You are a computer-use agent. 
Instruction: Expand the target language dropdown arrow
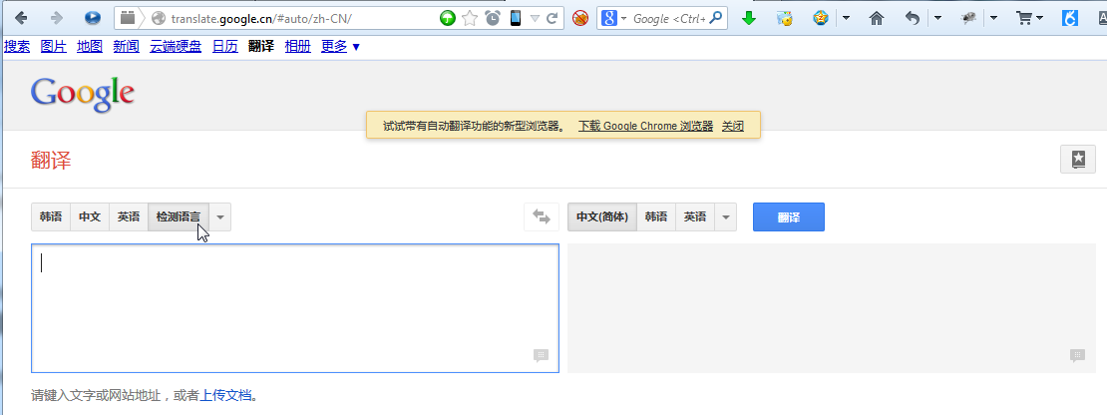click(x=726, y=217)
